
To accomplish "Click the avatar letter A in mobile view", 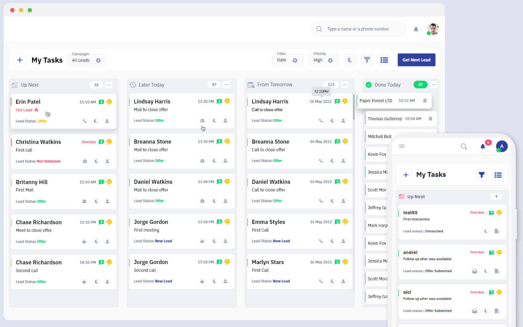I will [x=502, y=146].
